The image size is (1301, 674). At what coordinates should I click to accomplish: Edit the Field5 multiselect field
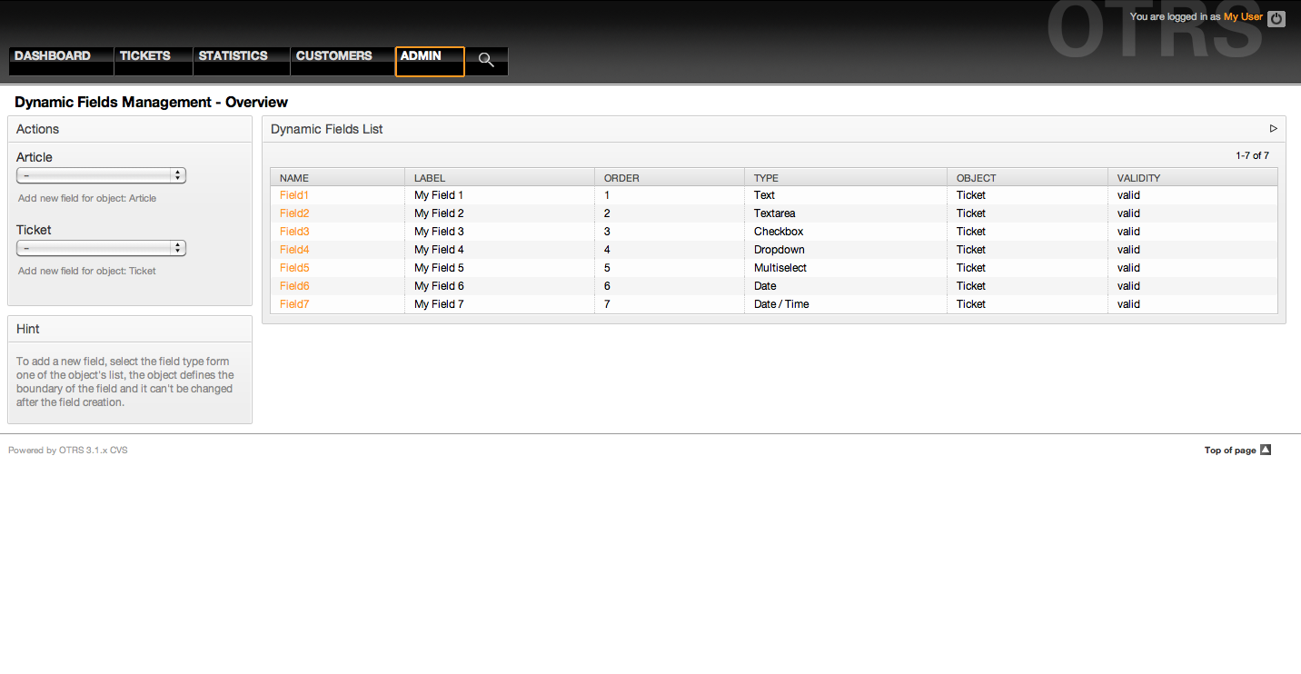[x=294, y=268]
